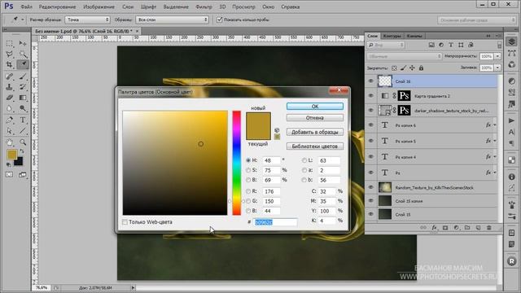
Task: Click 'Добавить в образцы' button
Action: (315, 132)
